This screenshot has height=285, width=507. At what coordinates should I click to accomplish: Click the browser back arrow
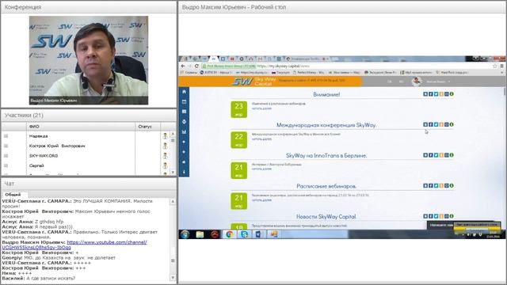(x=183, y=66)
